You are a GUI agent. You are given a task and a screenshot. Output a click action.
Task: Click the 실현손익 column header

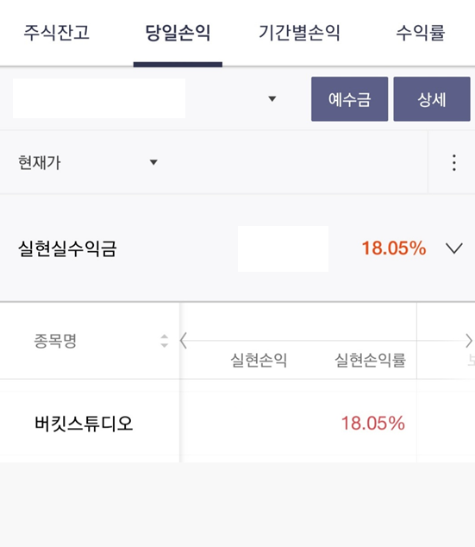259,360
